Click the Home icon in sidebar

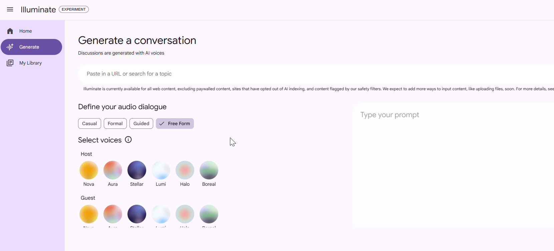(10, 31)
